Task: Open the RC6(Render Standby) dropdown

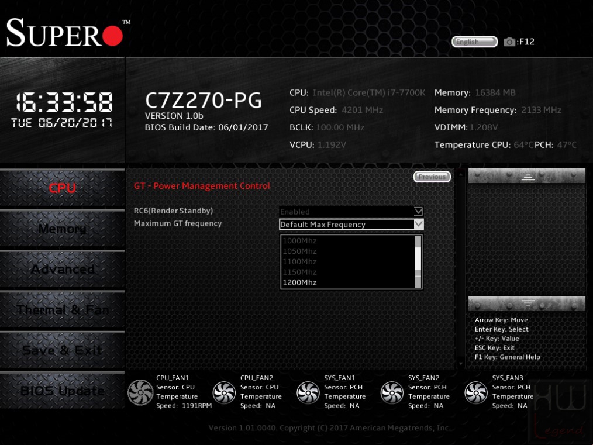Action: (351, 211)
